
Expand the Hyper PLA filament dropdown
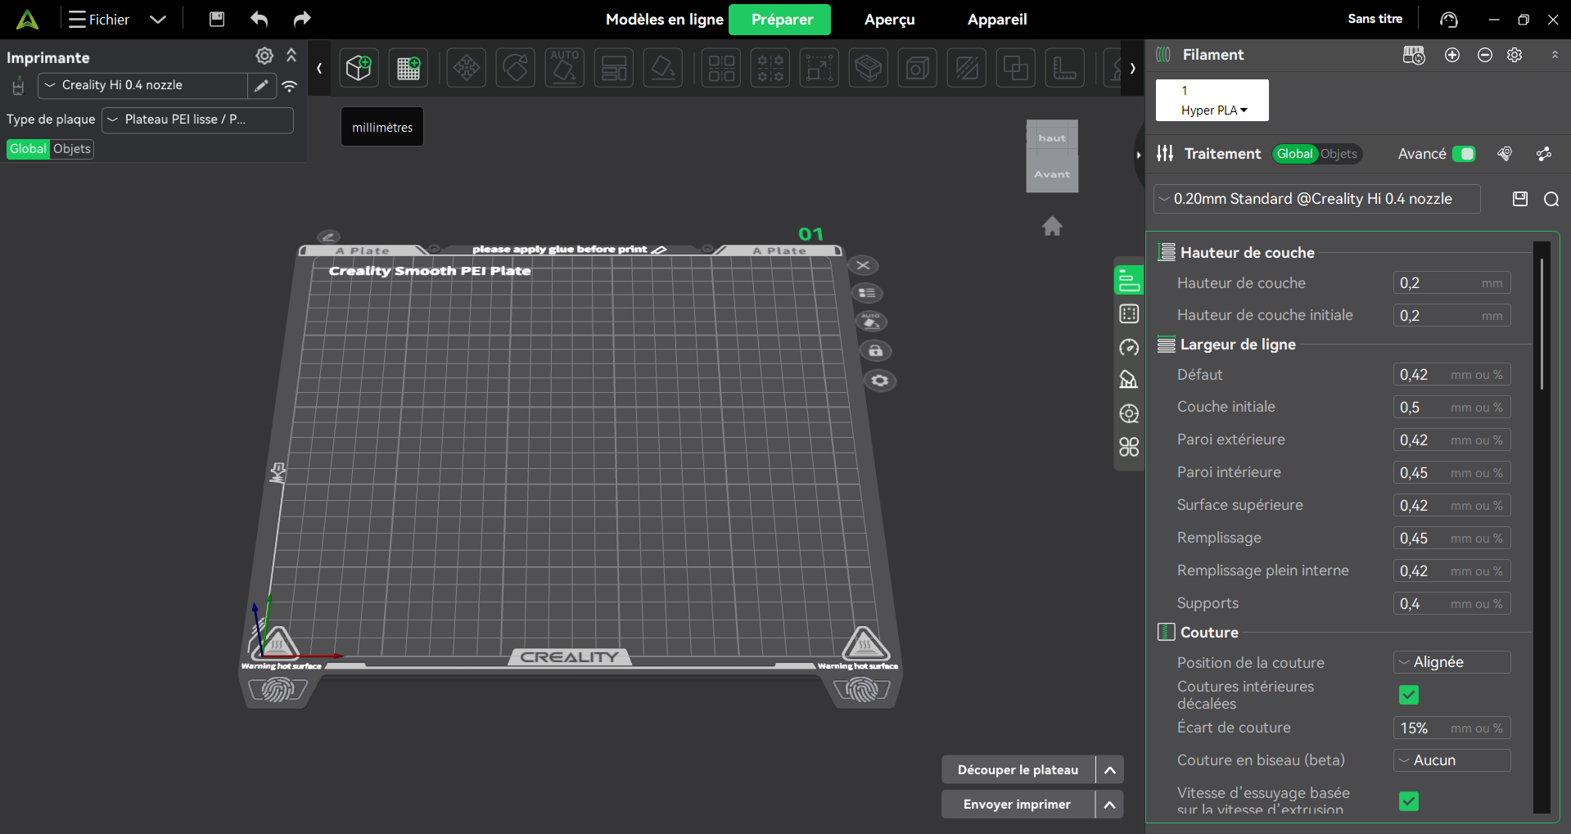[1213, 110]
